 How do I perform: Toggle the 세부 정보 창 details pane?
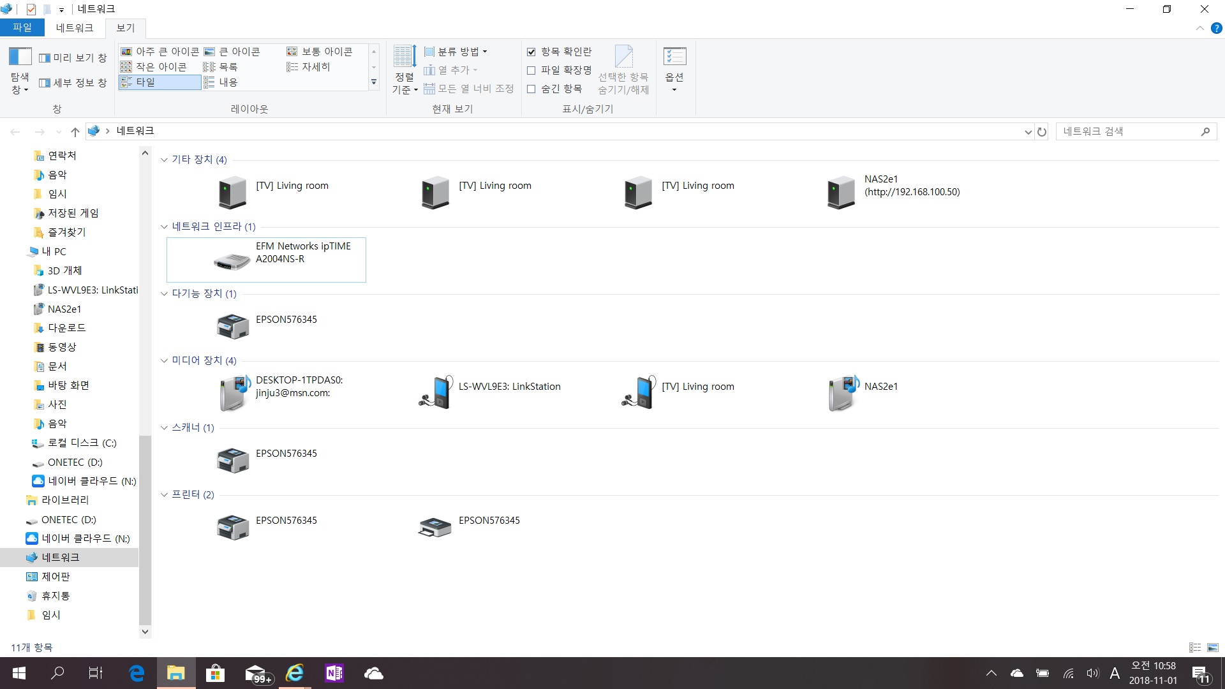coord(73,83)
